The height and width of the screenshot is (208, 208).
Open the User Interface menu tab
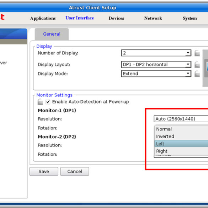pyautogui.click(x=80, y=18)
